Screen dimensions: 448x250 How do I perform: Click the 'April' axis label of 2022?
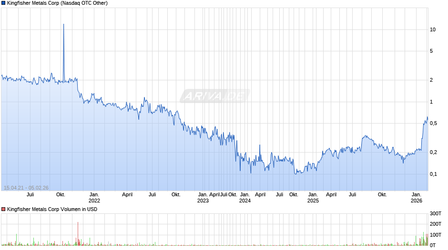tap(127, 195)
